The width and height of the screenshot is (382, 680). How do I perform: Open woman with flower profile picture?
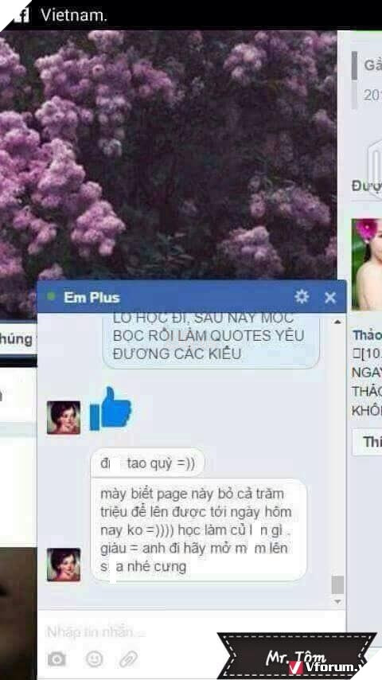click(x=367, y=264)
